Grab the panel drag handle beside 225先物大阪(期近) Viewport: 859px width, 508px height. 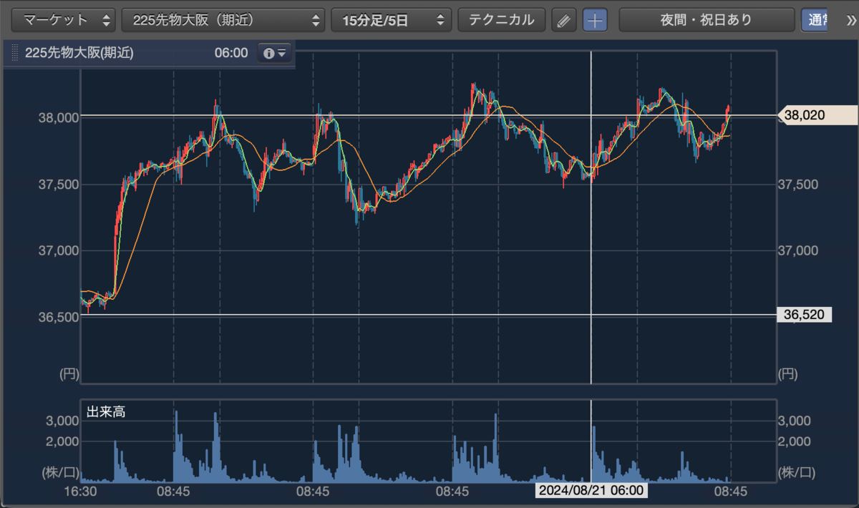point(14,53)
